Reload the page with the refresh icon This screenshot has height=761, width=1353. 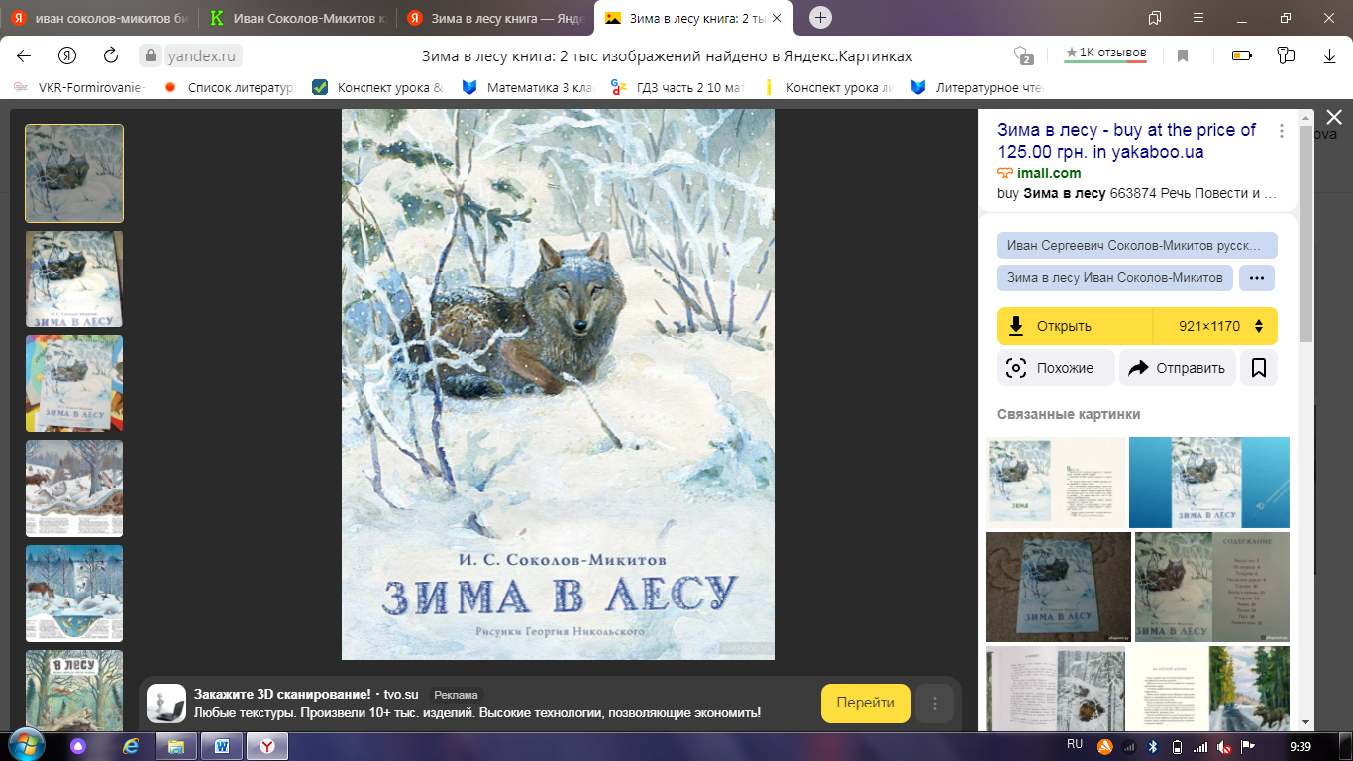[111, 55]
